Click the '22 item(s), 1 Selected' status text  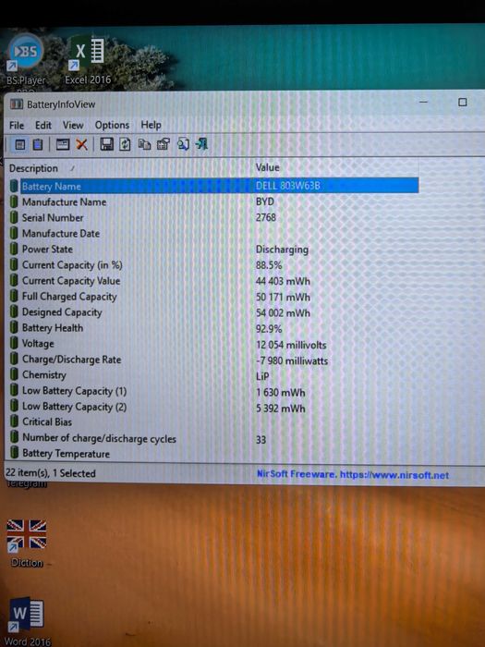point(50,473)
